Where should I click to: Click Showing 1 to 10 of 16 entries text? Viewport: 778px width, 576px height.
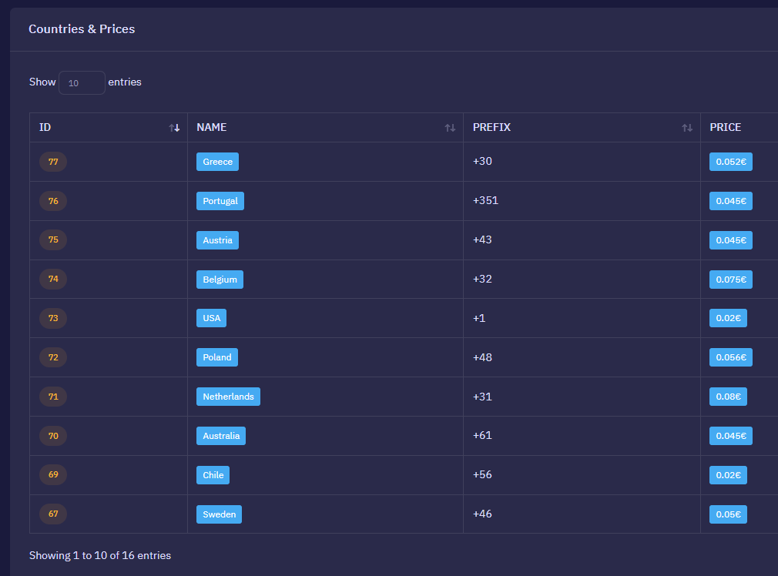pyautogui.click(x=100, y=556)
